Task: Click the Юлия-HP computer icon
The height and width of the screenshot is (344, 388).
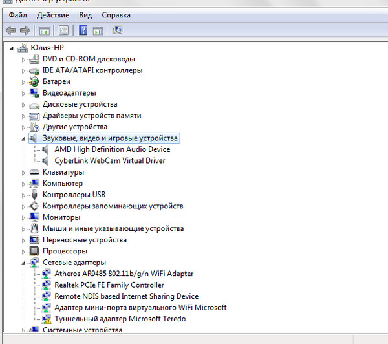Action: pyautogui.click(x=23, y=48)
